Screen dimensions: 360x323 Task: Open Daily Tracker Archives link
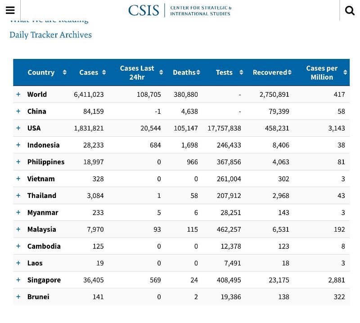click(50, 35)
